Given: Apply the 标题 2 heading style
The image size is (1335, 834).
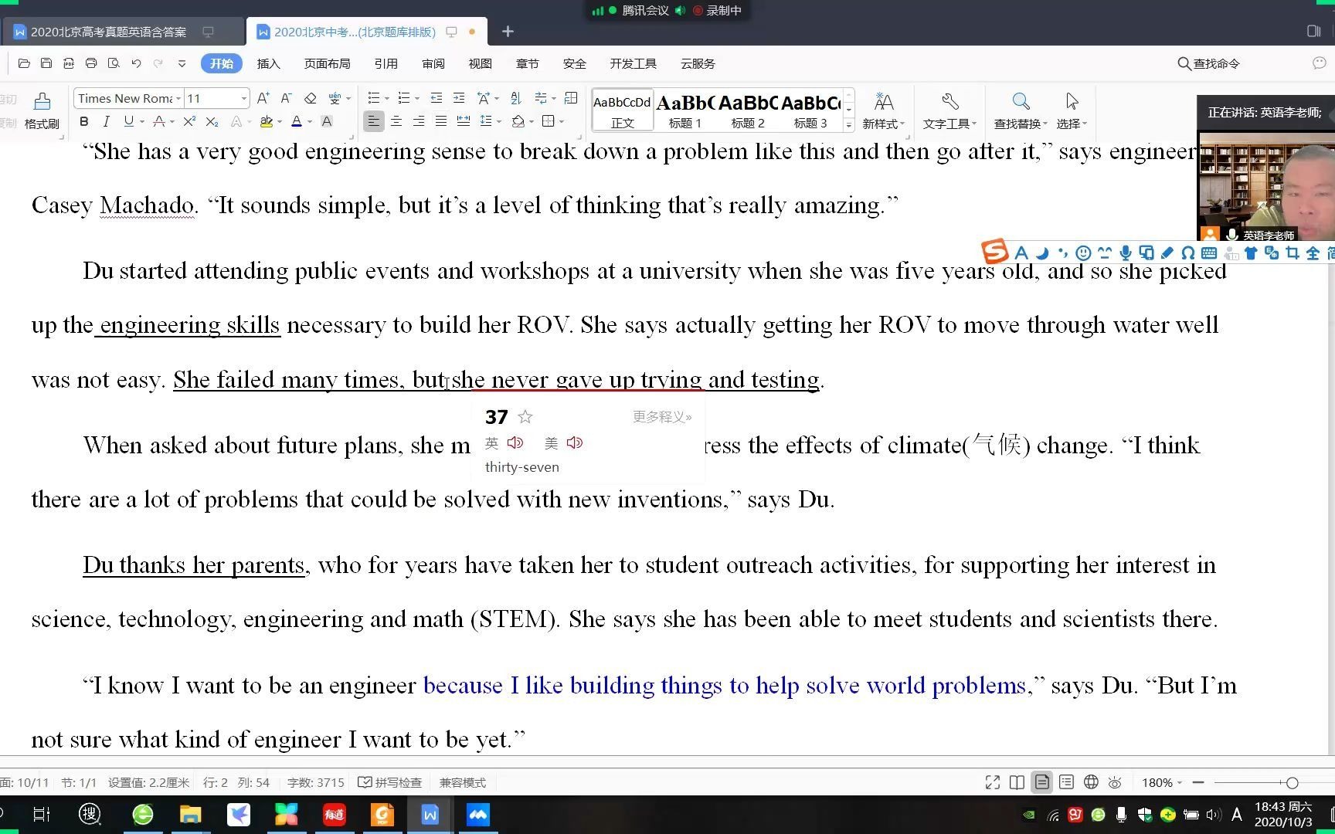Looking at the screenshot, I should [747, 110].
